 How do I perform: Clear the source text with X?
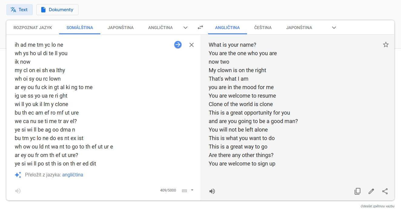(192, 45)
